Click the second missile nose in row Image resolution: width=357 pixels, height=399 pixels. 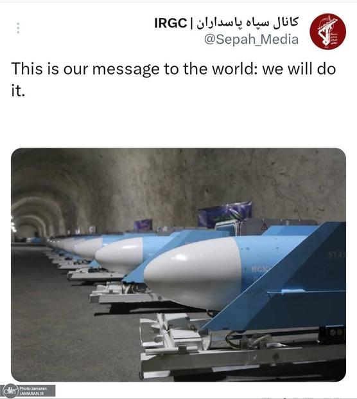[x=119, y=254]
